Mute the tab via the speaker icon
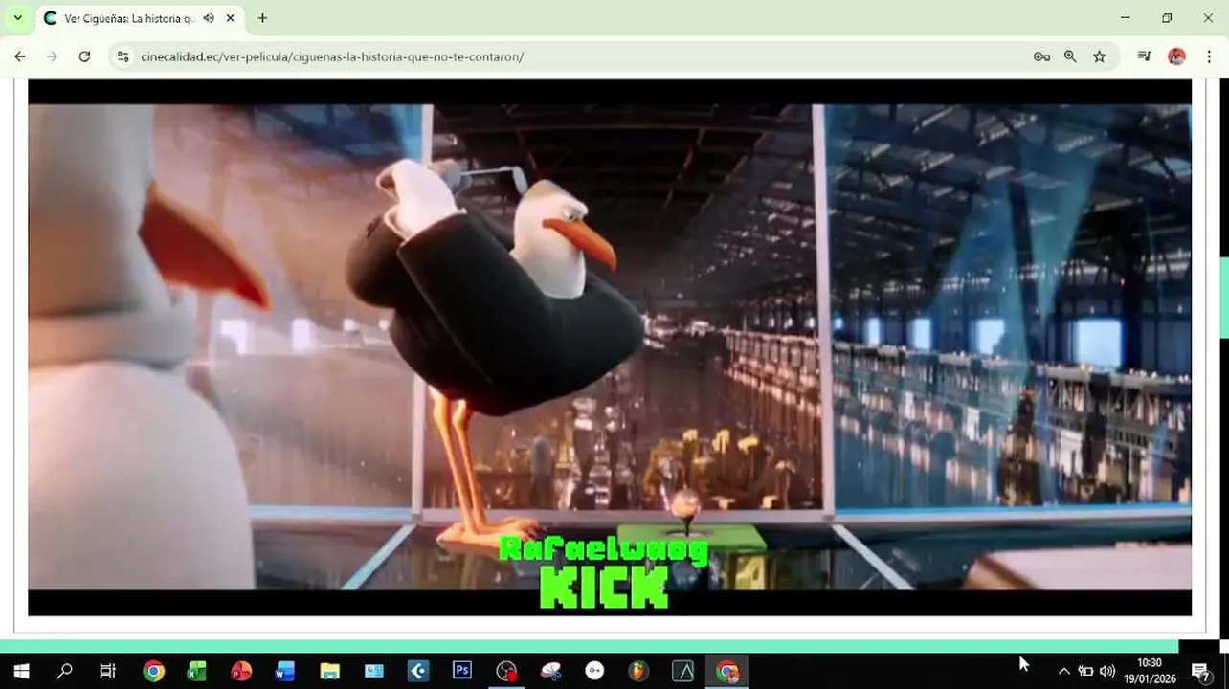 [209, 18]
